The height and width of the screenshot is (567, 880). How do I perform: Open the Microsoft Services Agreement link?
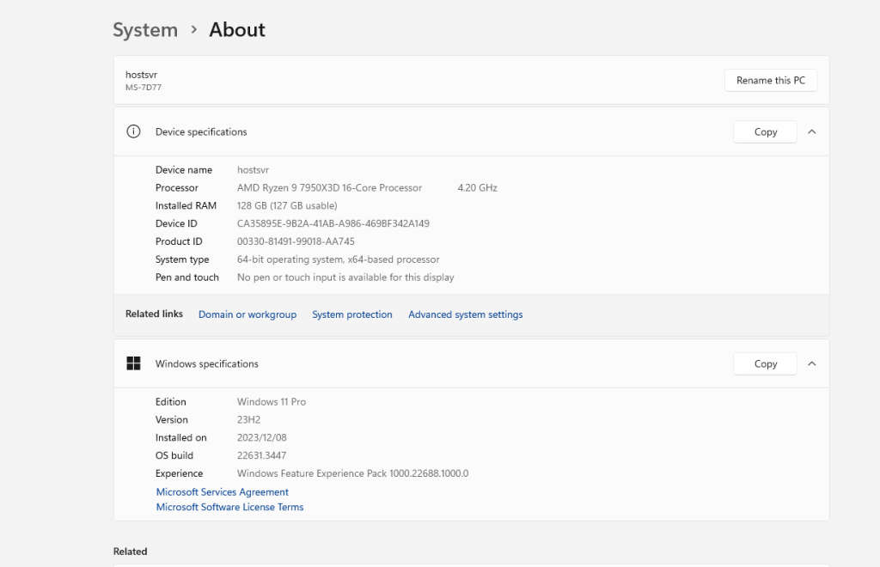point(223,492)
